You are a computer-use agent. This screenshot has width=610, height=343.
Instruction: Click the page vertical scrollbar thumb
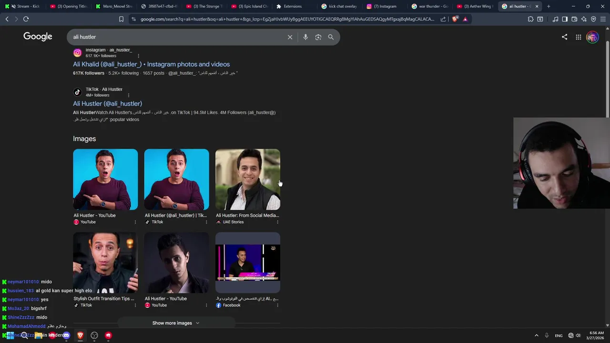click(607, 79)
